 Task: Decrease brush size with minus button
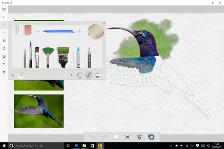(x=38, y=32)
